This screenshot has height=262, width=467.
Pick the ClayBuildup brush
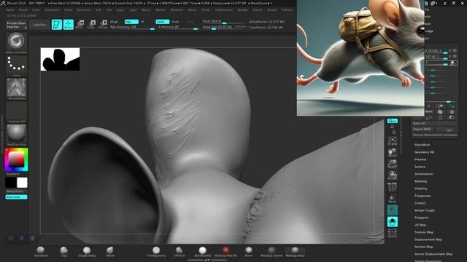87,251
